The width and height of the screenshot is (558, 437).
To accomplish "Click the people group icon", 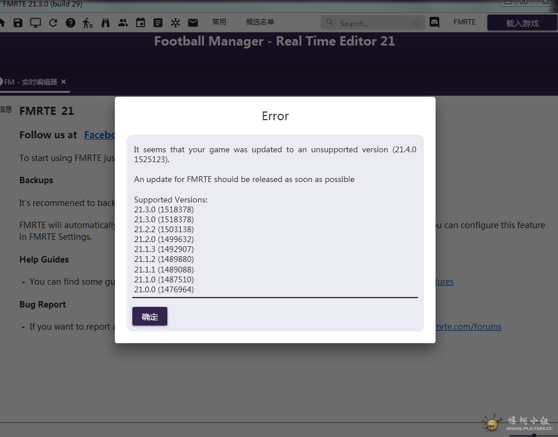I will tap(123, 23).
